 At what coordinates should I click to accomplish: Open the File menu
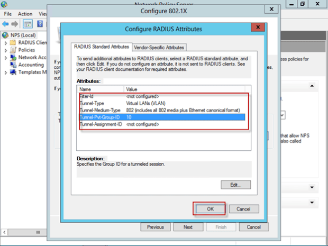point(8,14)
